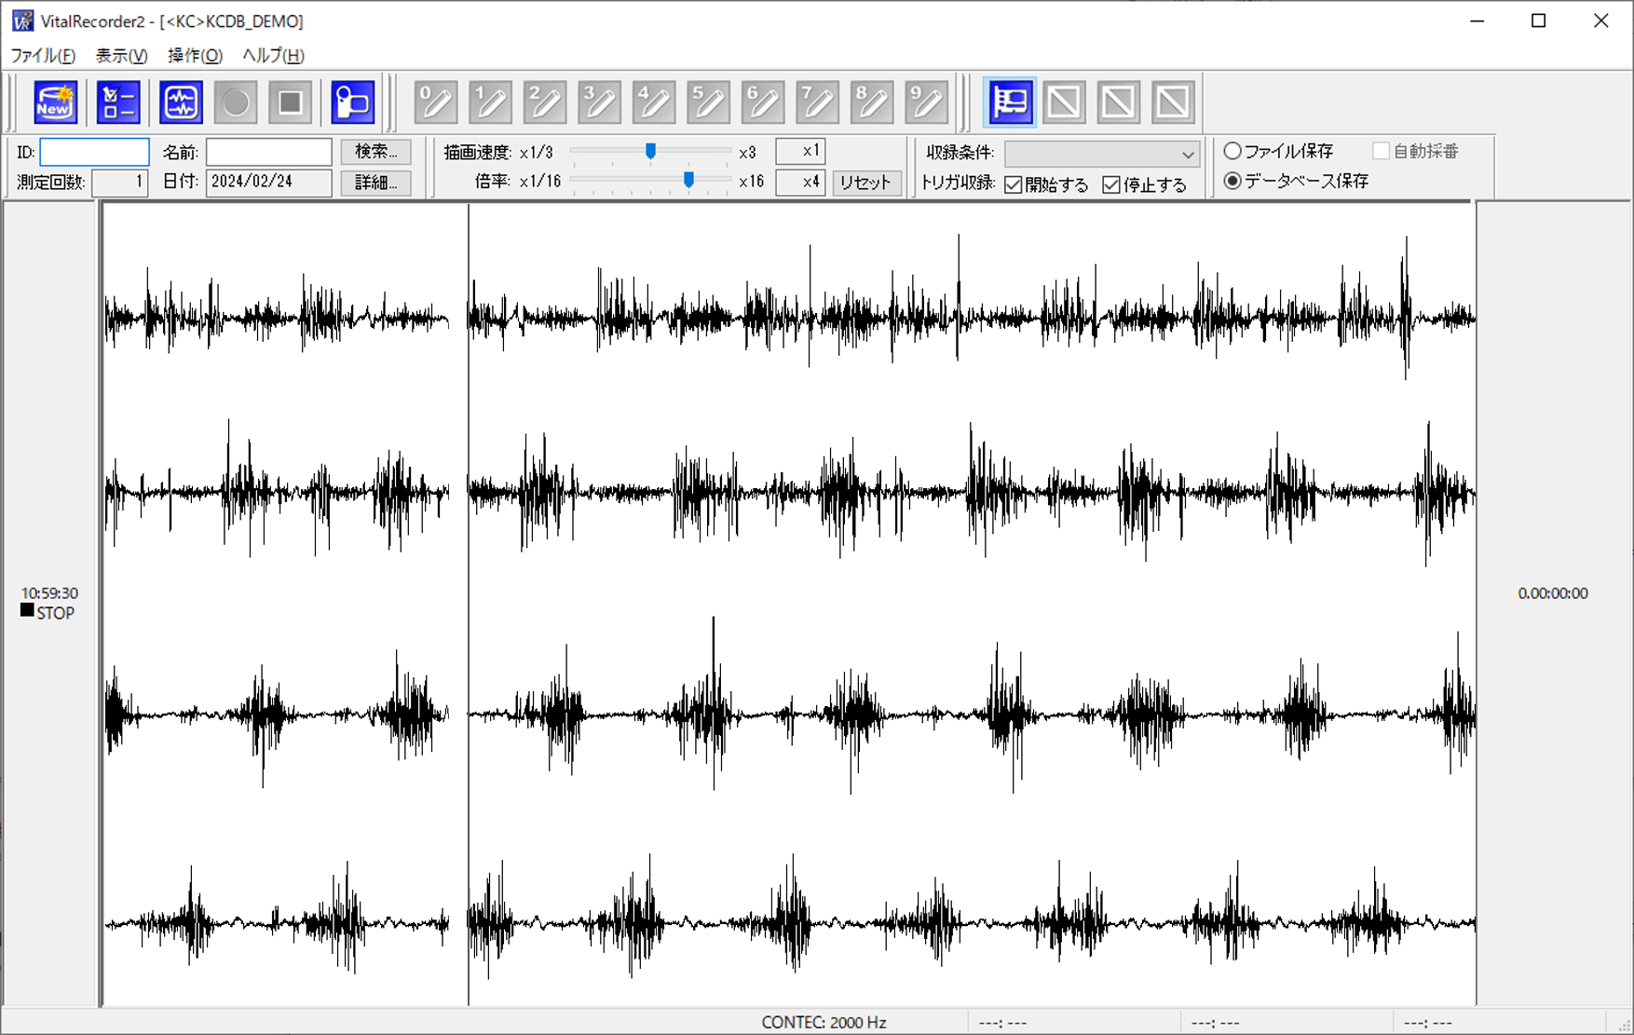1634x1035 pixels.
Task: Select marker pencil number 0
Action: coord(435,102)
